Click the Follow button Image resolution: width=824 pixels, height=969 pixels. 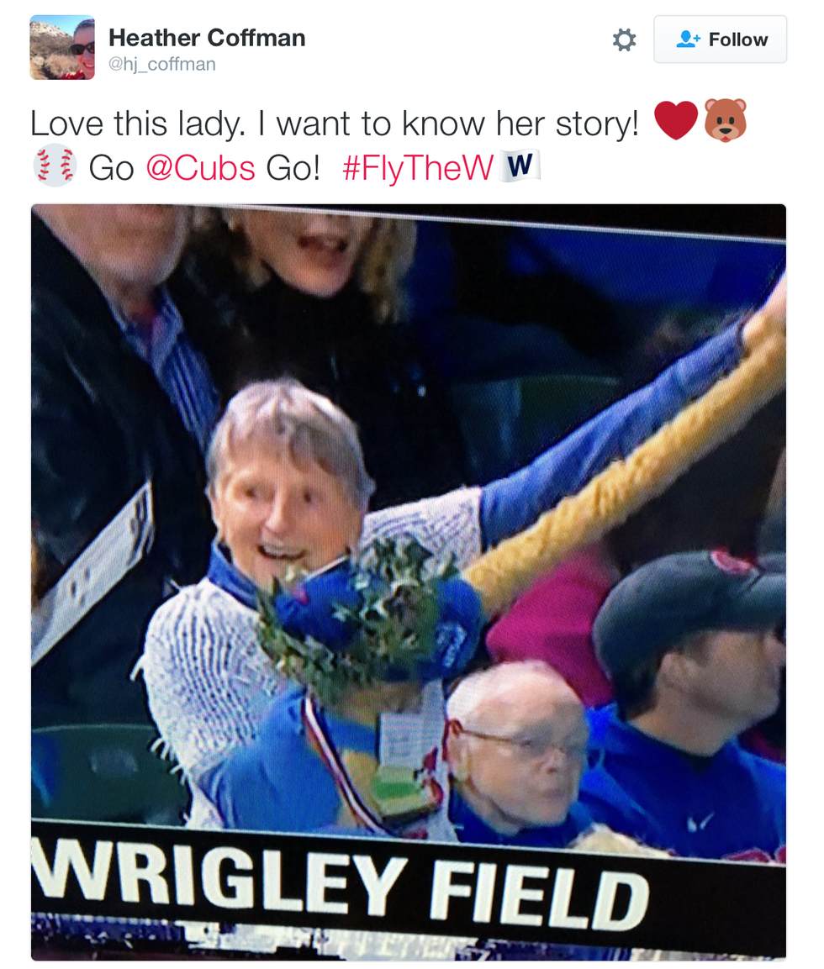tap(720, 39)
